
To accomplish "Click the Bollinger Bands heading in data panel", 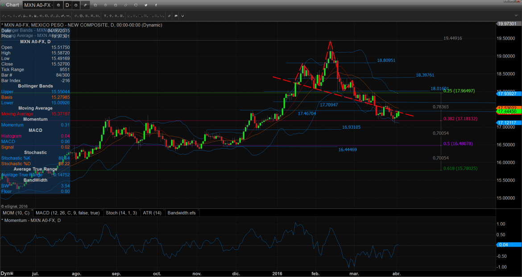I will click(x=35, y=86).
